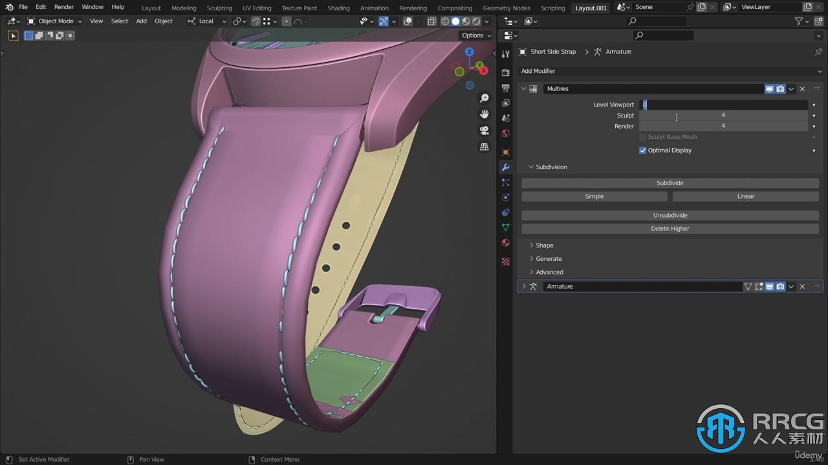This screenshot has width=828, height=465.
Task: Select the Tweak select tool icon
Action: coord(12,36)
